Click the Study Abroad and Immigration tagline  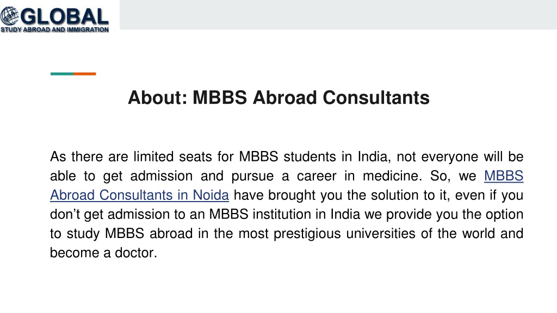point(55,30)
